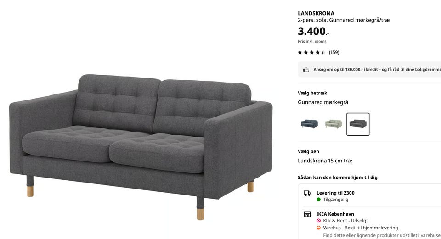Click the 3.400 price text
Viewport: 441px width, 239px height.
[x=313, y=31]
